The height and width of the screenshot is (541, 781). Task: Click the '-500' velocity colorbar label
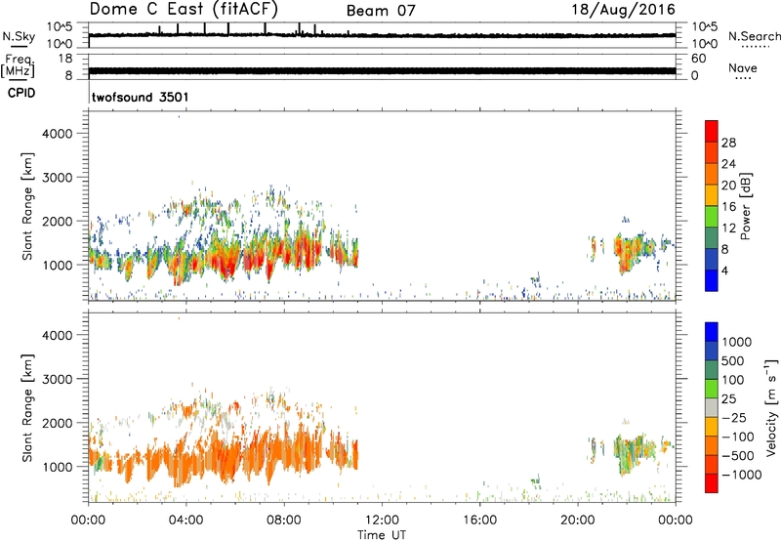(x=738, y=456)
